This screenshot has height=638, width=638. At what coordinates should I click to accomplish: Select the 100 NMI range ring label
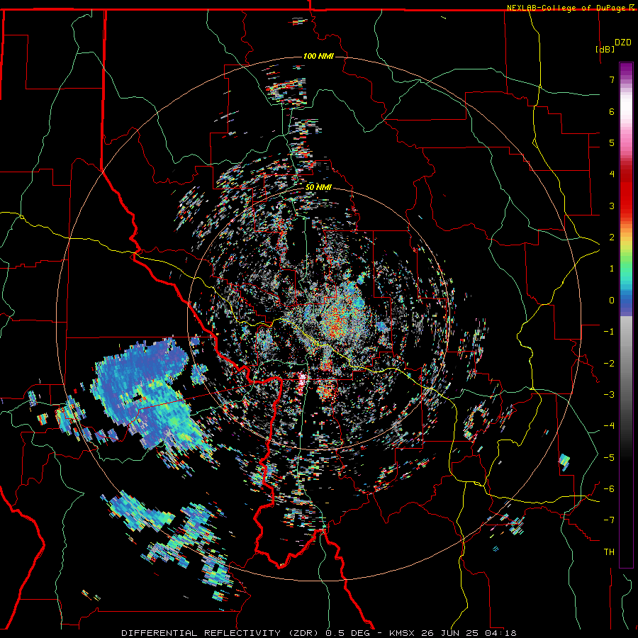(318, 56)
